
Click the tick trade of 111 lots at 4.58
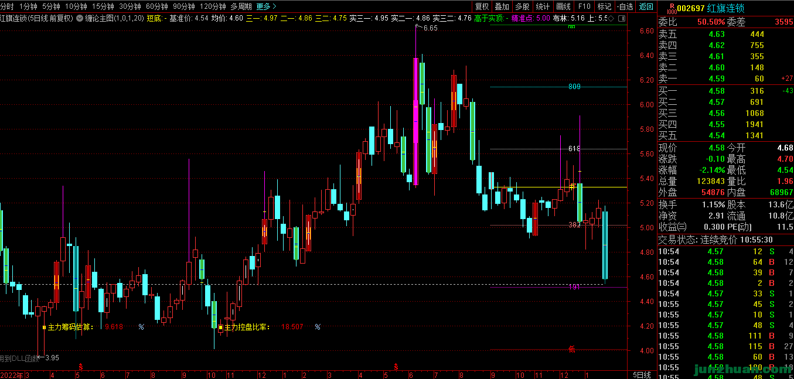tap(725, 336)
